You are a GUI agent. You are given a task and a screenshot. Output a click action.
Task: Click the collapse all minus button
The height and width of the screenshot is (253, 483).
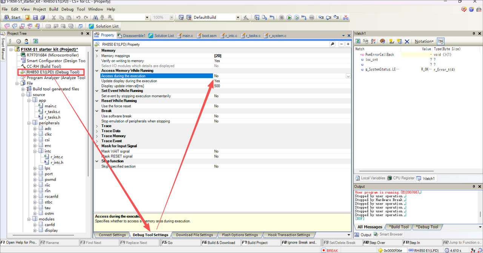pos(341,44)
